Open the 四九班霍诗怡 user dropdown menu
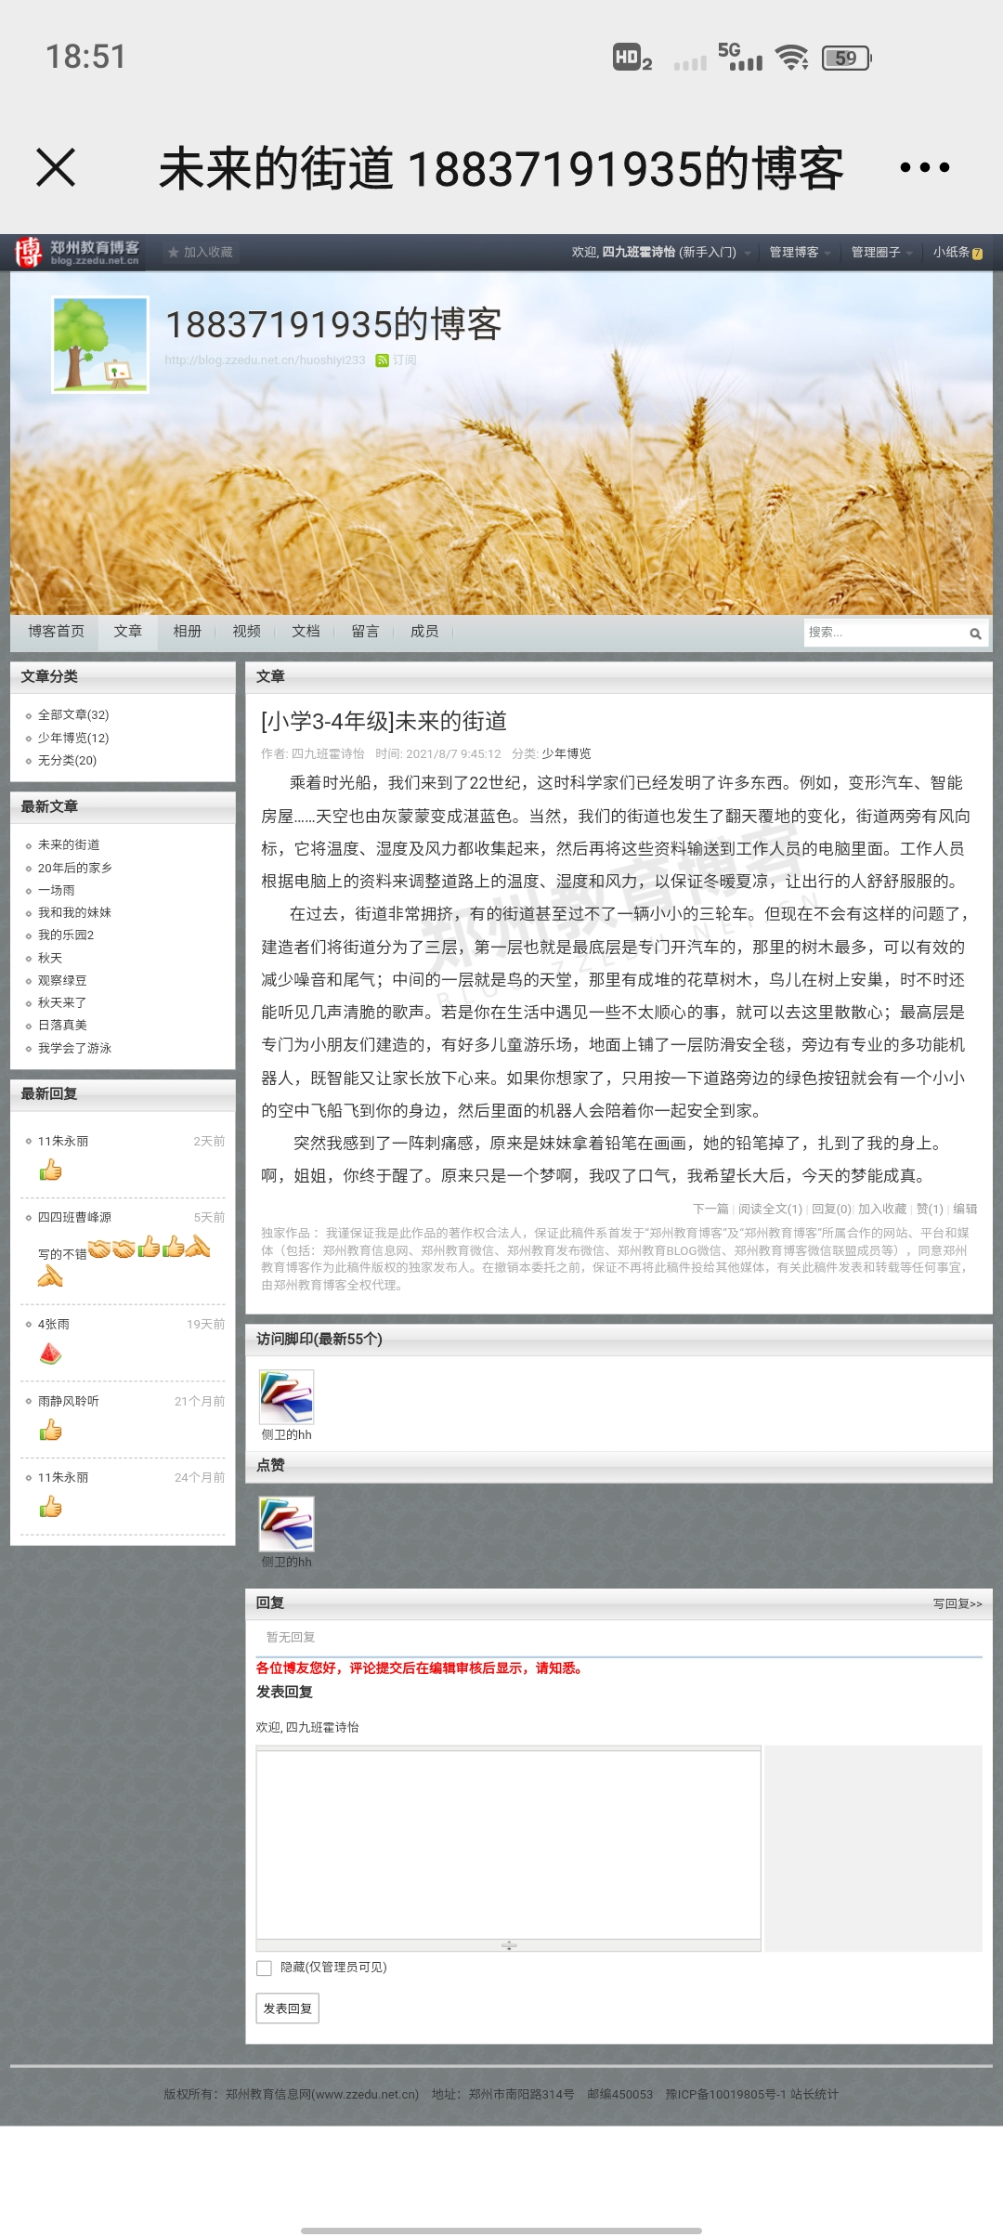The height and width of the screenshot is (2237, 1003). [748, 253]
